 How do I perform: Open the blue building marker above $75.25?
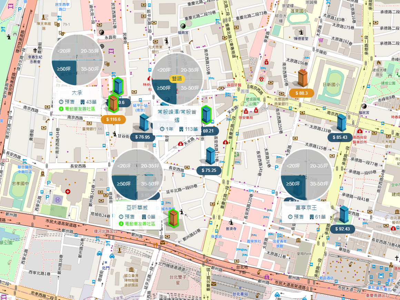point(210,156)
